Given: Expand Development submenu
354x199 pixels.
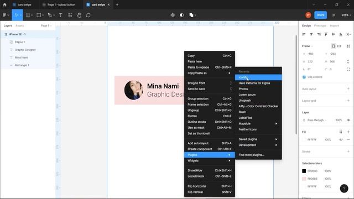Looking at the screenshot, I should (258, 145).
